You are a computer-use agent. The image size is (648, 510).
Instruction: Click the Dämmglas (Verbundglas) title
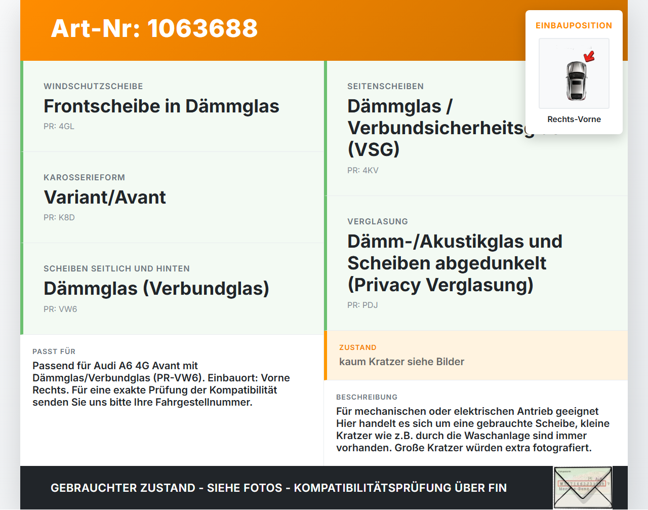[x=156, y=289]
